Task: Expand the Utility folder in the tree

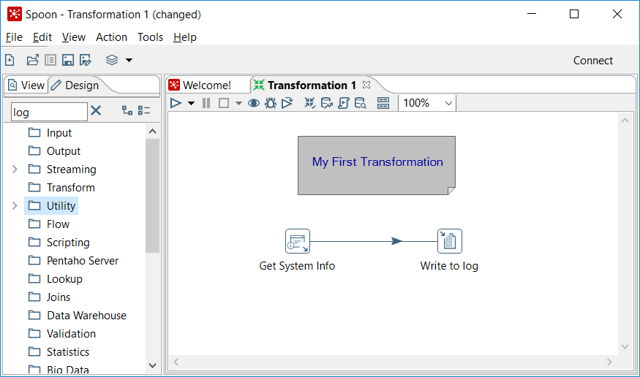Action: pyautogui.click(x=15, y=206)
